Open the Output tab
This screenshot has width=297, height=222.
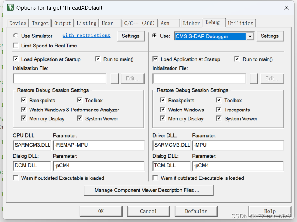tap(62, 23)
